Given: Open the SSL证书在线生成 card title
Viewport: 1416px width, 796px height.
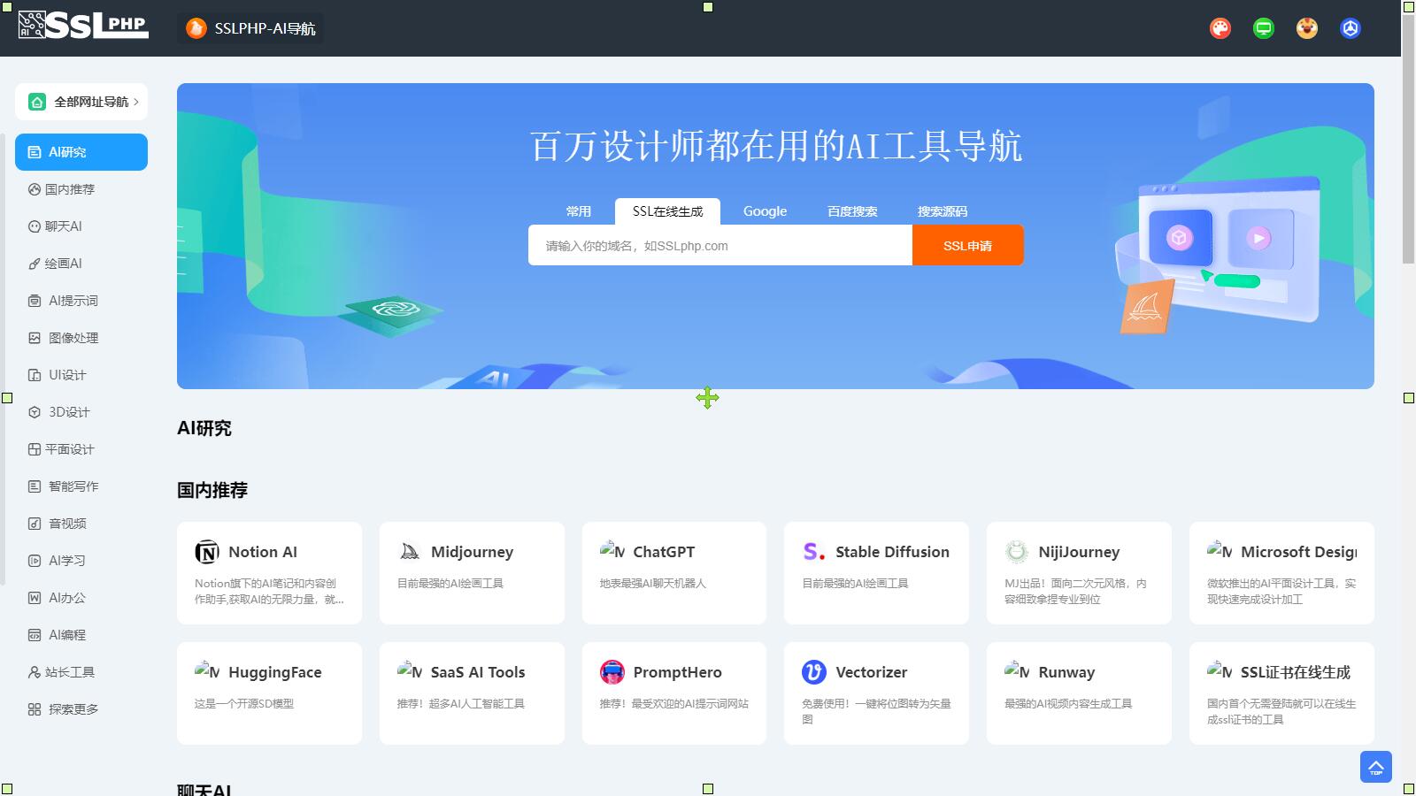Looking at the screenshot, I should click(1296, 672).
